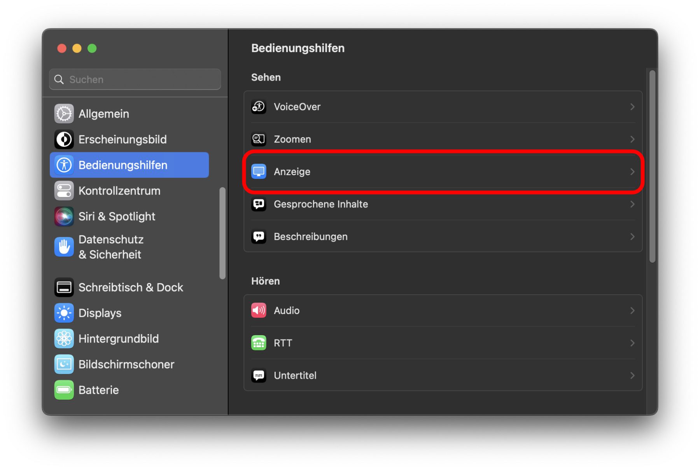
Task: Open Kontrollzentrum settings
Action: pos(119,191)
